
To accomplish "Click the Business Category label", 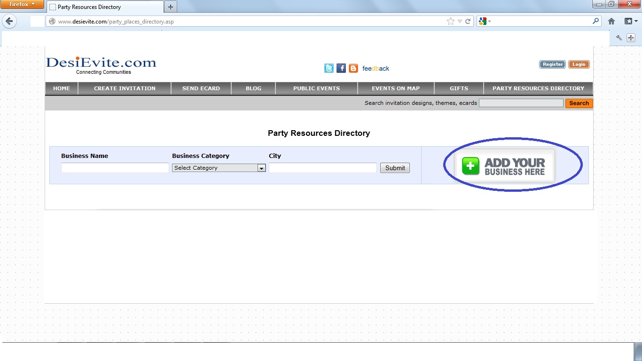I will click(201, 156).
